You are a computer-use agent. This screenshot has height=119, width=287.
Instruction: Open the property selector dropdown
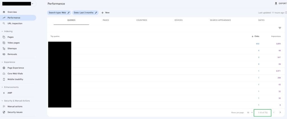(33, 4)
